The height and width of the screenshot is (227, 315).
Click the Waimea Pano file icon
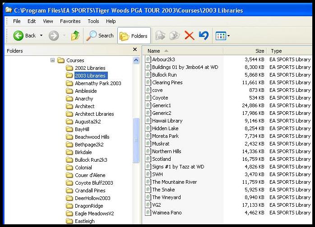tap(148, 212)
